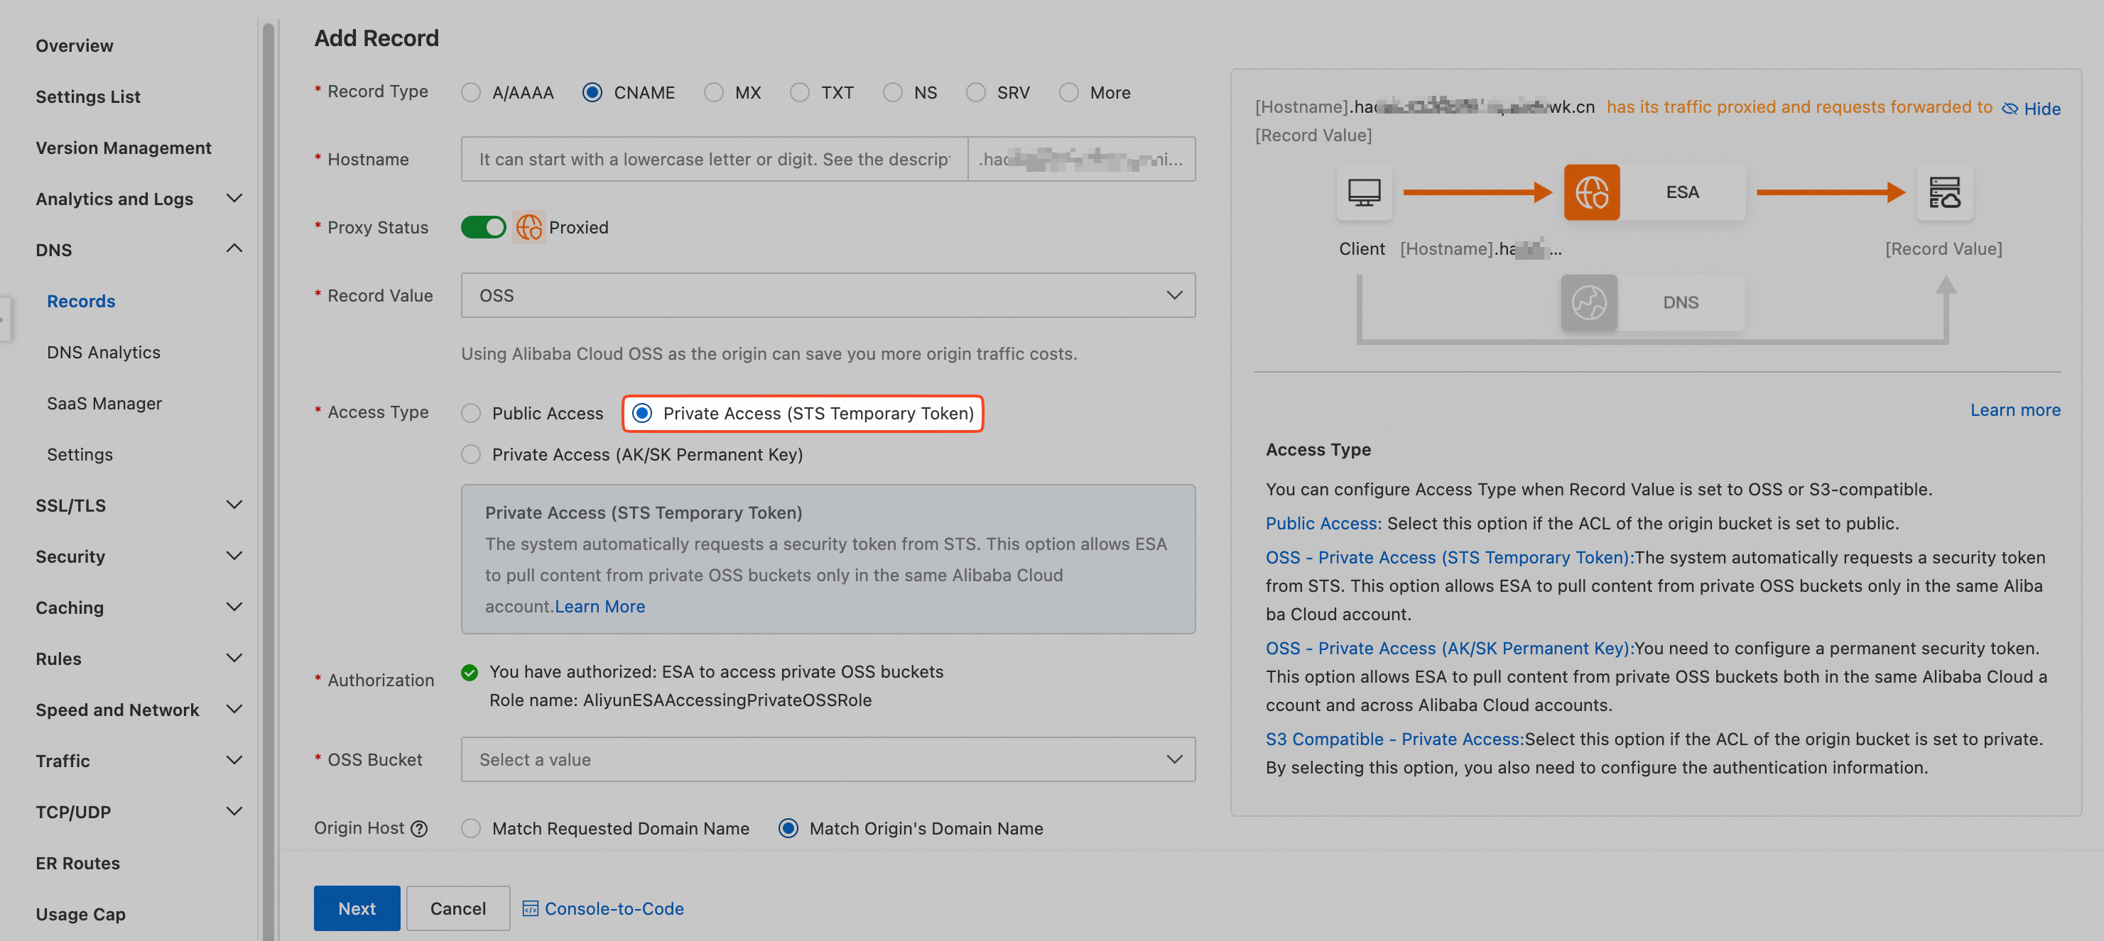The image size is (2104, 941).
Task: Open Overview in the sidebar
Action: click(x=75, y=45)
